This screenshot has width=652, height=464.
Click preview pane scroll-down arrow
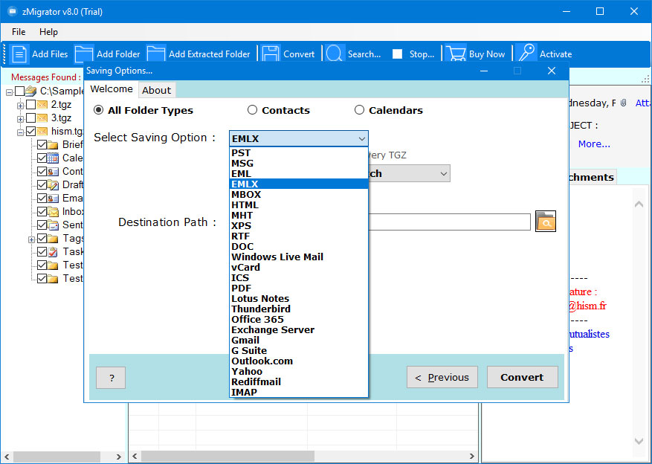click(639, 441)
